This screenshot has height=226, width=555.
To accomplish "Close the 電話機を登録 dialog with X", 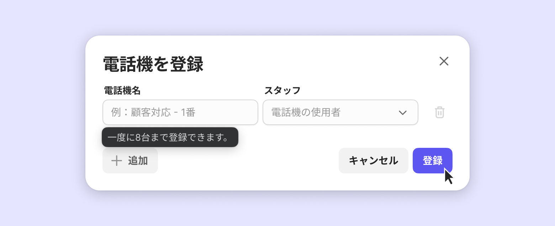I will [444, 61].
